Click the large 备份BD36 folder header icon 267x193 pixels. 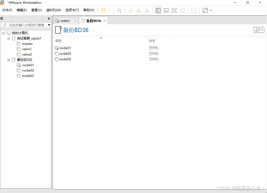click(58, 30)
